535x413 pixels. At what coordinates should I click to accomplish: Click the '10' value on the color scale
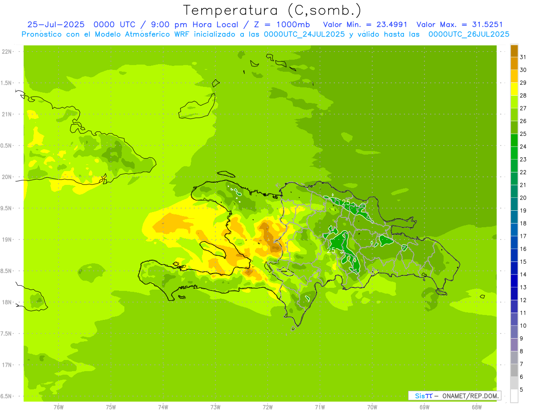pos(523,326)
